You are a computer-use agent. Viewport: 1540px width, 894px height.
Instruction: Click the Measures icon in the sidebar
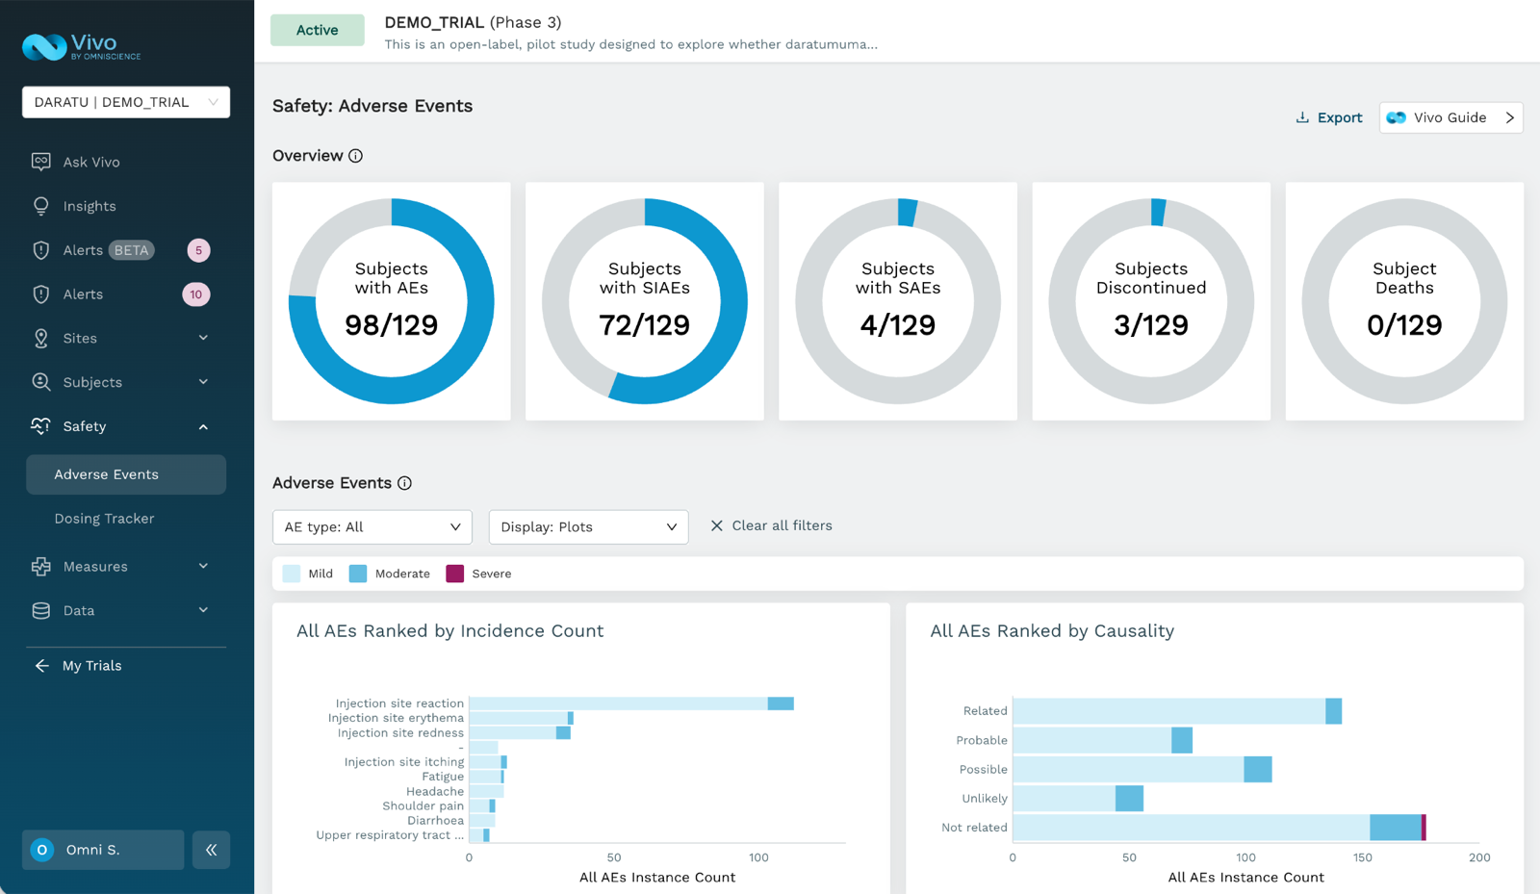tap(40, 567)
